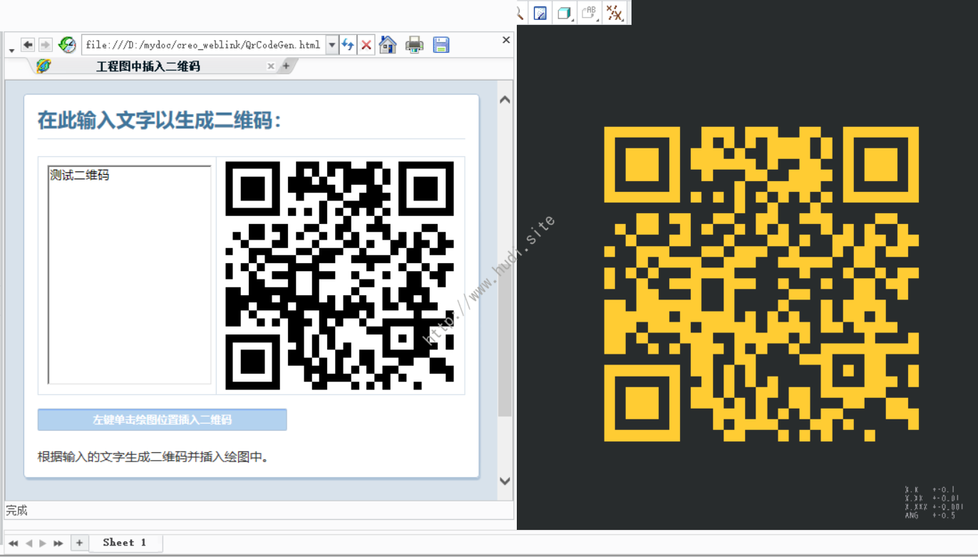
Task: Add a new drawing sheet
Action: pyautogui.click(x=79, y=543)
